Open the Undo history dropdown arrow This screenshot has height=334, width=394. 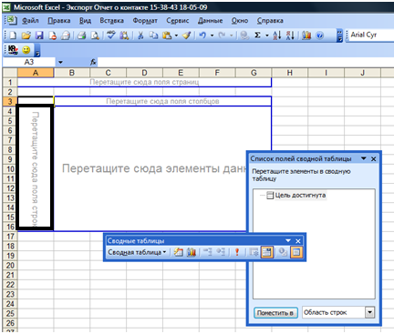click(x=212, y=35)
